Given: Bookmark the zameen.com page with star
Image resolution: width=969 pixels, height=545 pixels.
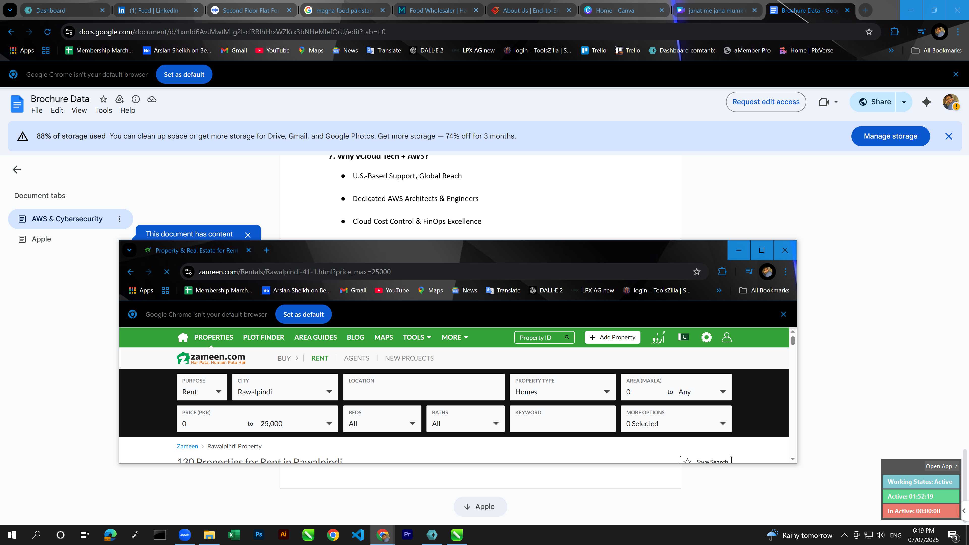Looking at the screenshot, I should tap(697, 271).
